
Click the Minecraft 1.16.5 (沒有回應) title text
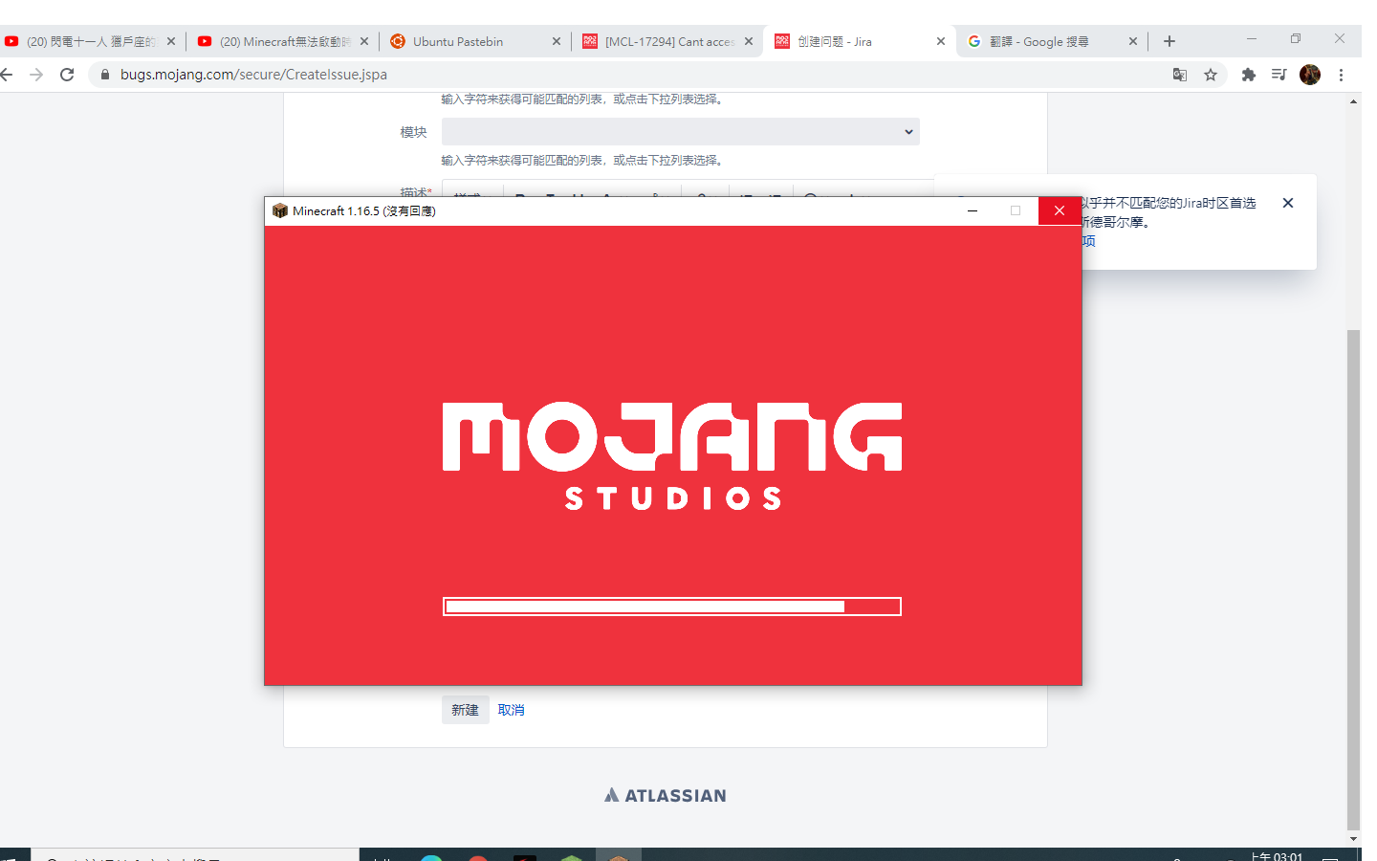click(x=364, y=211)
